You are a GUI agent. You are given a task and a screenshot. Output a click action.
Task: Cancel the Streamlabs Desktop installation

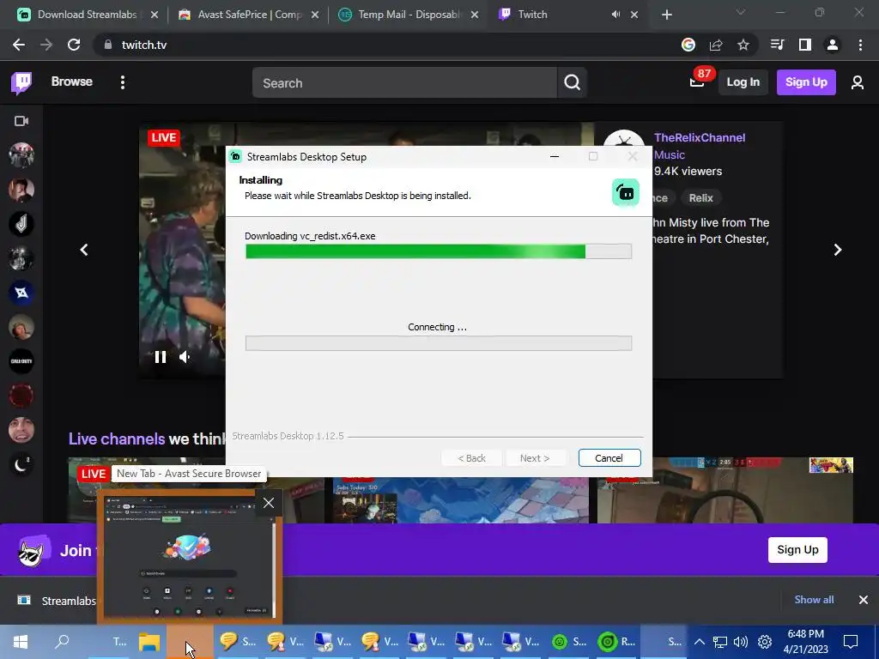tap(609, 458)
